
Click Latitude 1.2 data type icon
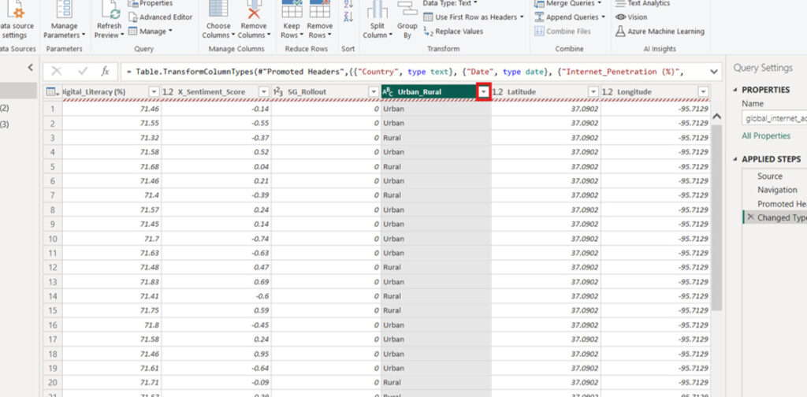[498, 91]
